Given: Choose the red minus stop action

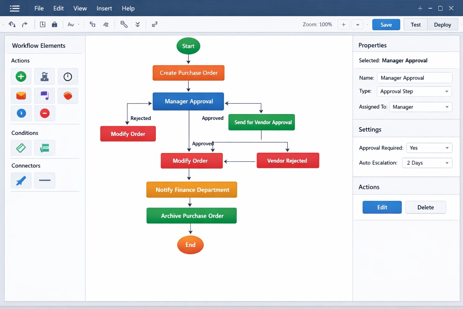Looking at the screenshot, I should point(45,113).
